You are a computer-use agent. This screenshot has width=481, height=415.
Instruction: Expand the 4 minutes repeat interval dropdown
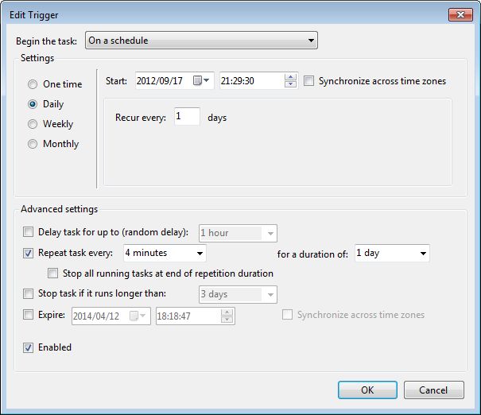coord(165,253)
